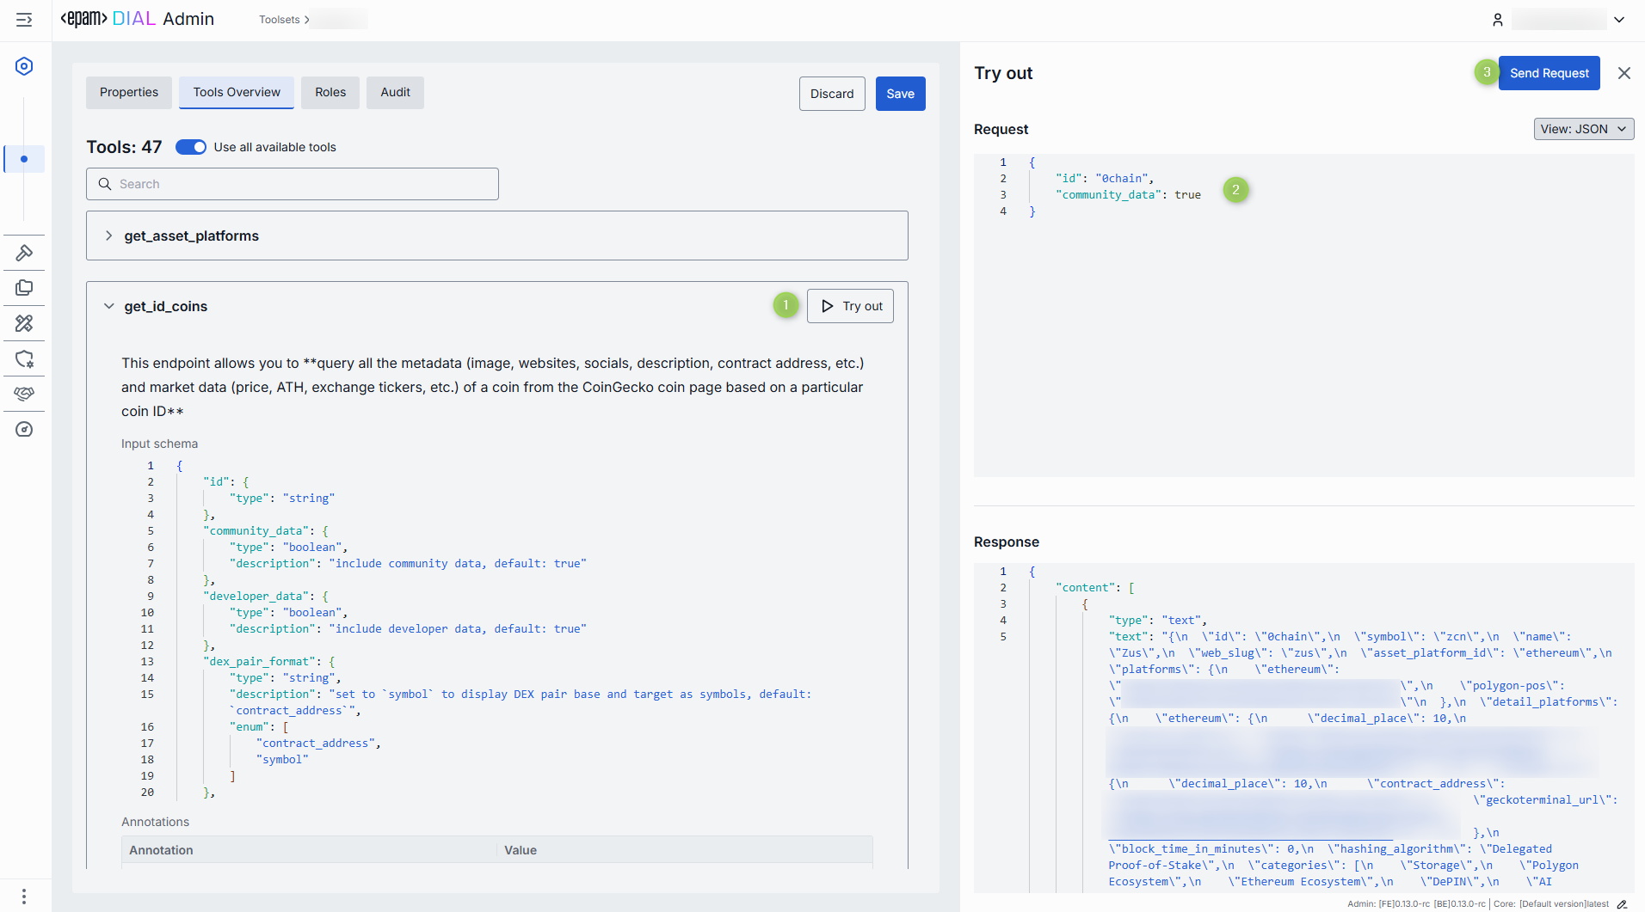Click the vertical three-dots menu icon
The height and width of the screenshot is (912, 1645).
pos(24,896)
